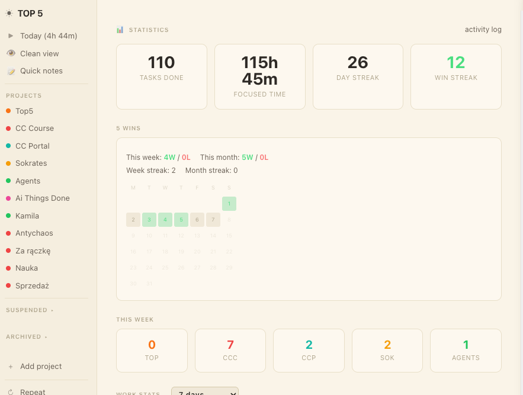Select the Sokrates project in sidebar

31,163
